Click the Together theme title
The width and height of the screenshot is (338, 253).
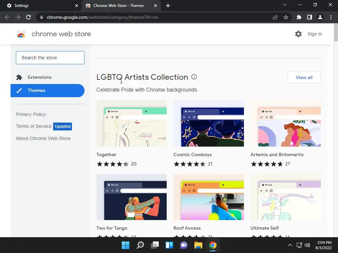106,155
